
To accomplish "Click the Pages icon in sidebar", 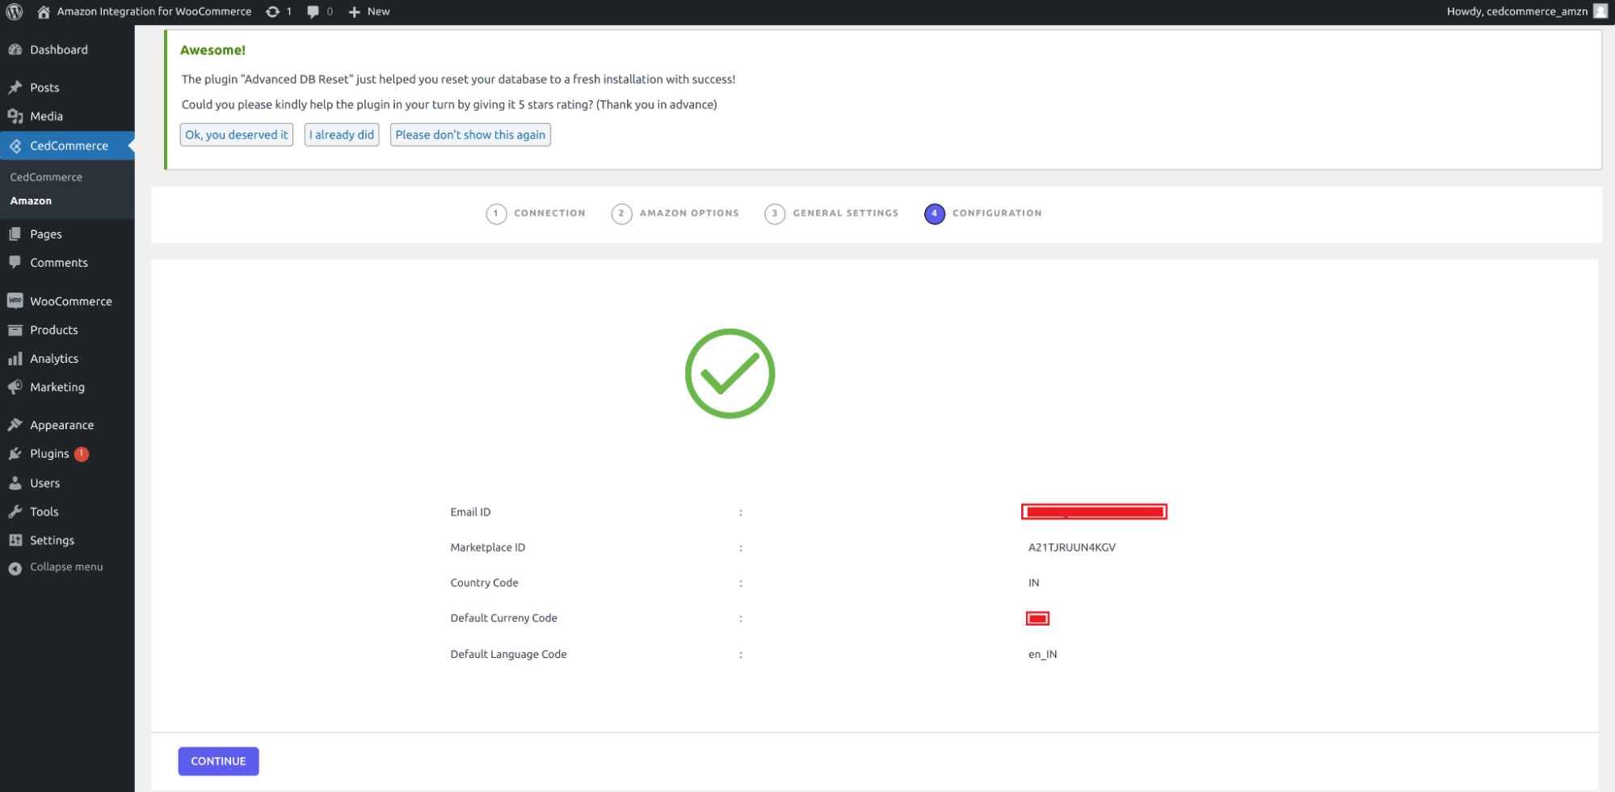I will pos(15,234).
